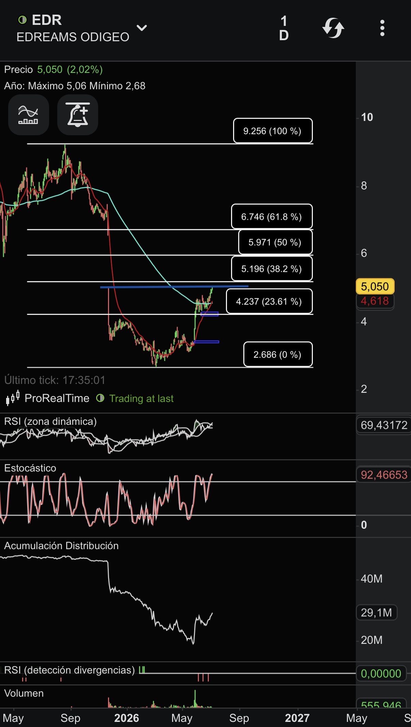Tap the refresh rotate icon

pyautogui.click(x=333, y=28)
